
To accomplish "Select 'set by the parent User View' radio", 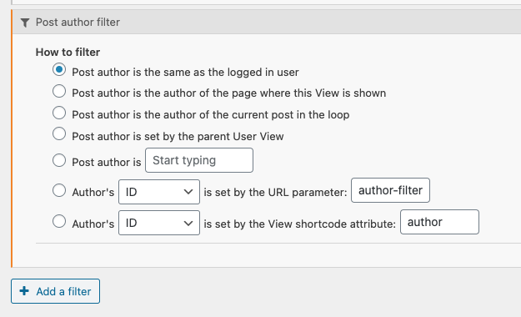I will (x=59, y=134).
